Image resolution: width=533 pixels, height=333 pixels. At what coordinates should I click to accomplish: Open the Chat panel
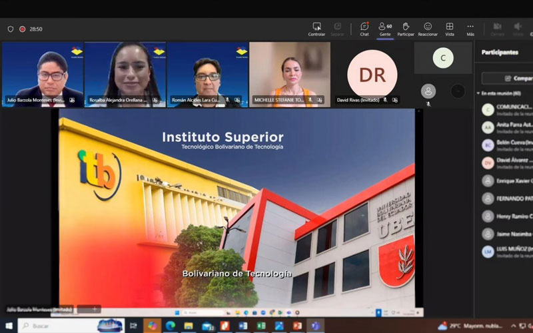pos(364,28)
